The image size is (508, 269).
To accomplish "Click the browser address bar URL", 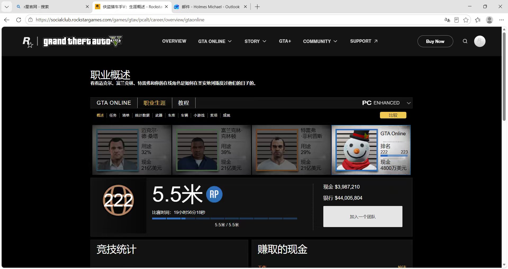I will point(120,20).
